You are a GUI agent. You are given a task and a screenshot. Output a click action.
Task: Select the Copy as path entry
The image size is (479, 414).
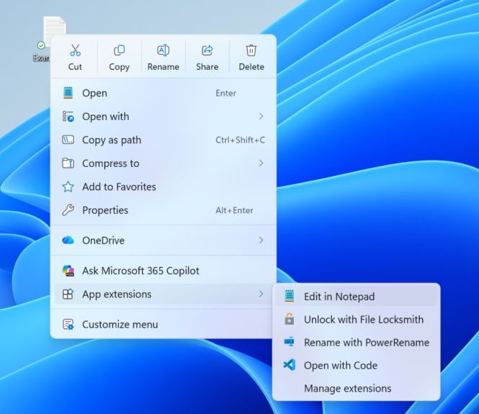[x=164, y=140]
